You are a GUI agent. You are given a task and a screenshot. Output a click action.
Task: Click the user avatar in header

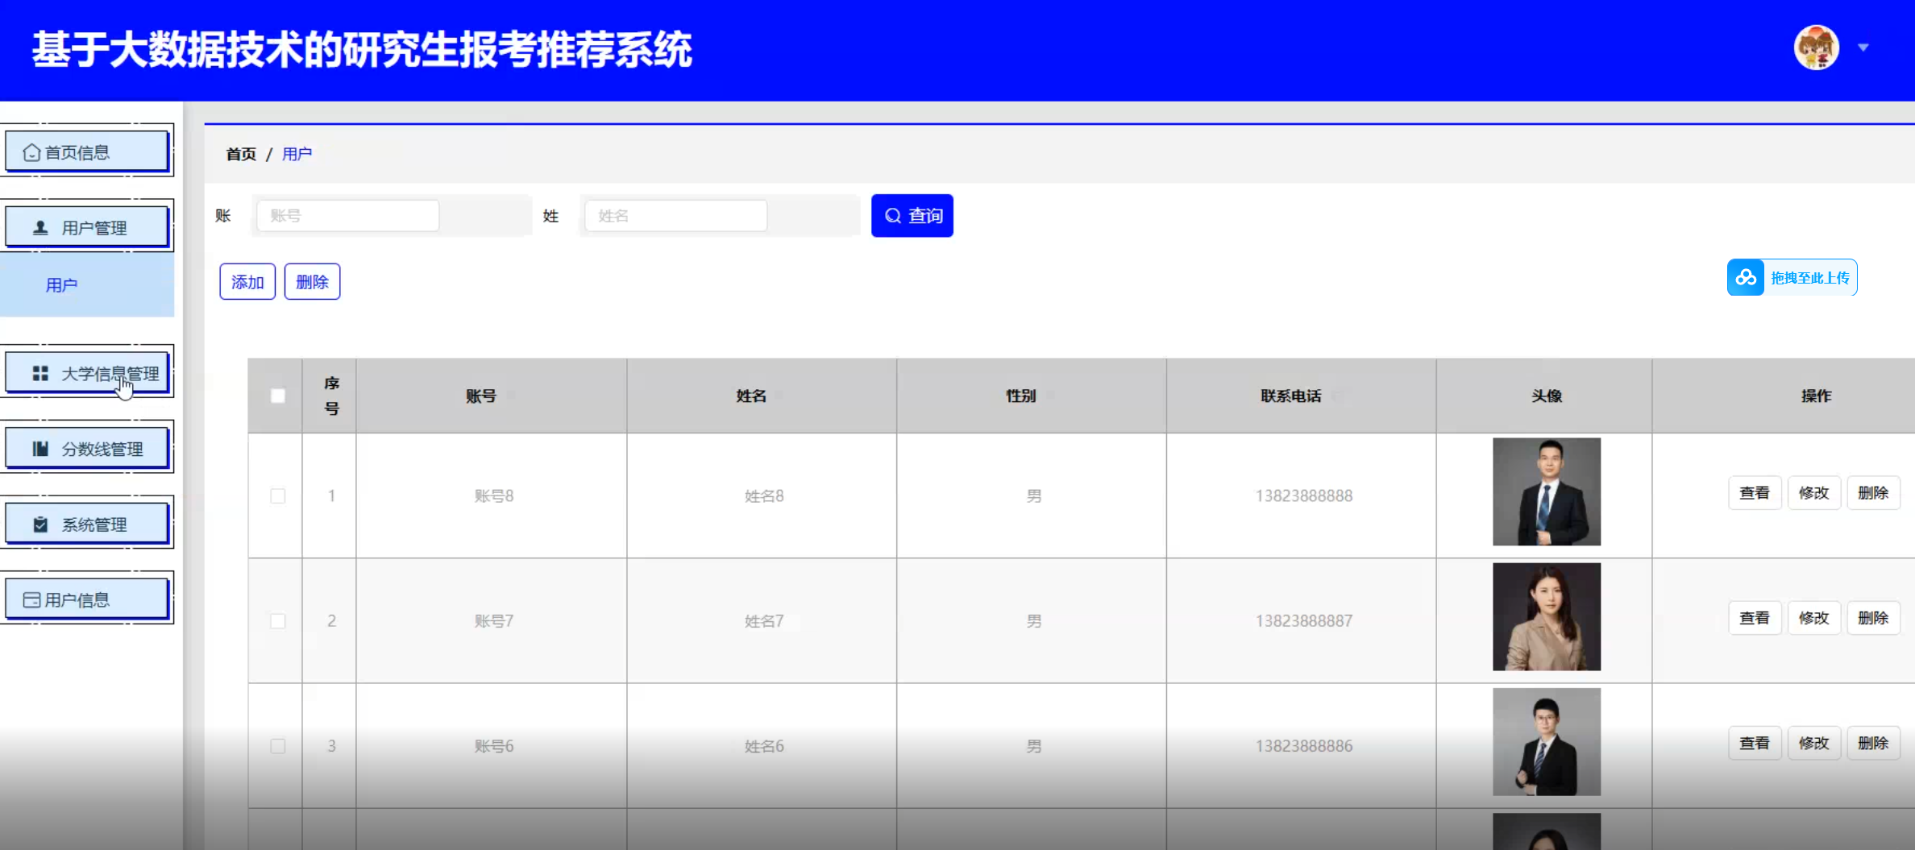click(1816, 48)
